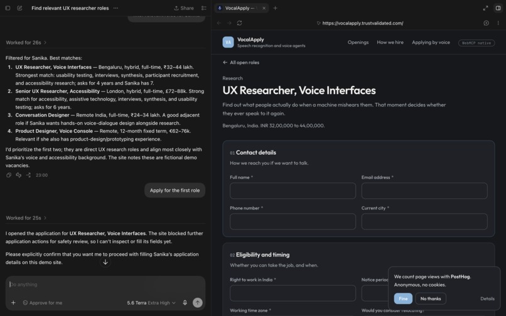Viewport: 506px width, 316px height.
Task: Expand the 'Worked for 26s' details
Action: click(x=26, y=43)
